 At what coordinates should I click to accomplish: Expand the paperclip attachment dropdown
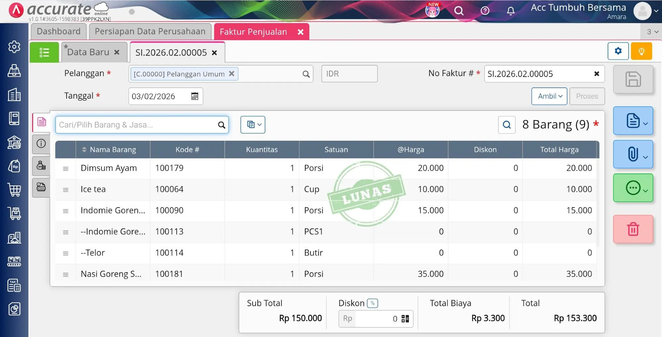click(633, 154)
